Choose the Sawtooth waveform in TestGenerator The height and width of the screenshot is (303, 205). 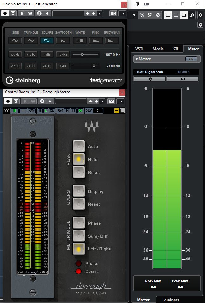point(63,41)
